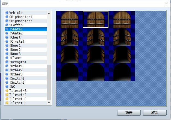This screenshot has height=120, width=171.
Task: Choose Tileset-B from the list
Action: tap(26, 91)
